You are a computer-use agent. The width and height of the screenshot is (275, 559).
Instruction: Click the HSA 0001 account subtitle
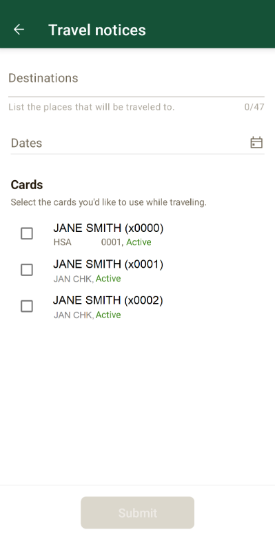coord(88,242)
